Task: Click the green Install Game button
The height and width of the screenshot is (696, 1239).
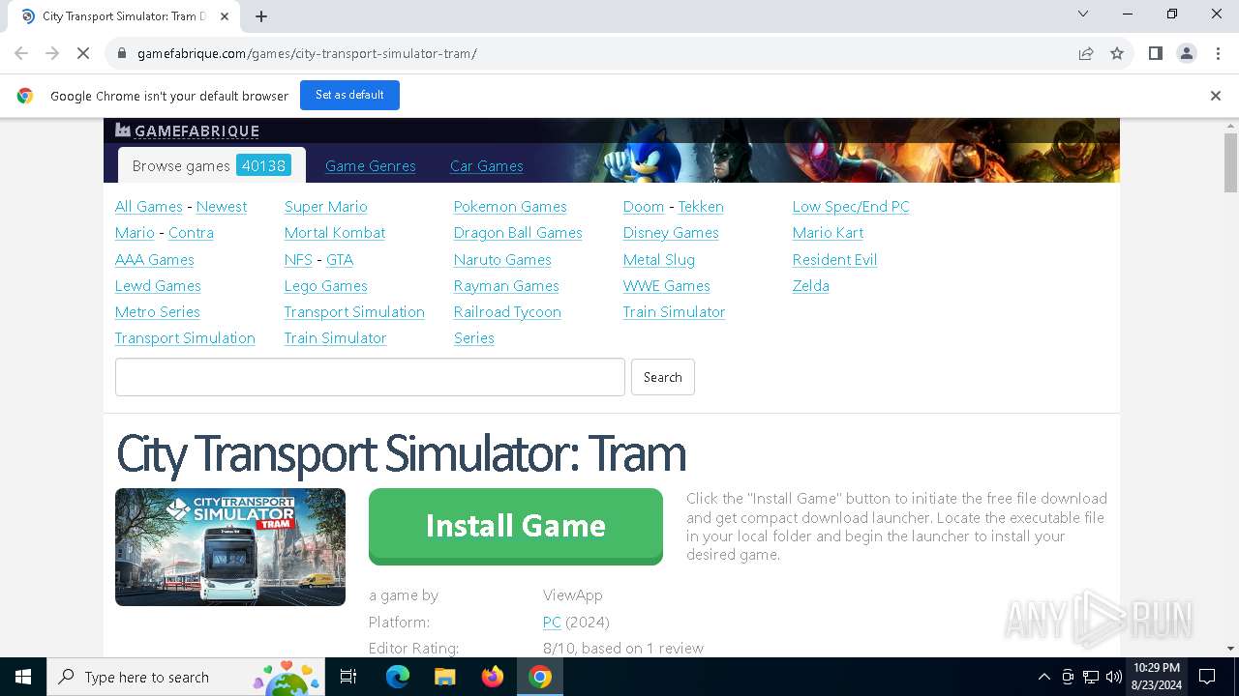Action: (x=516, y=526)
